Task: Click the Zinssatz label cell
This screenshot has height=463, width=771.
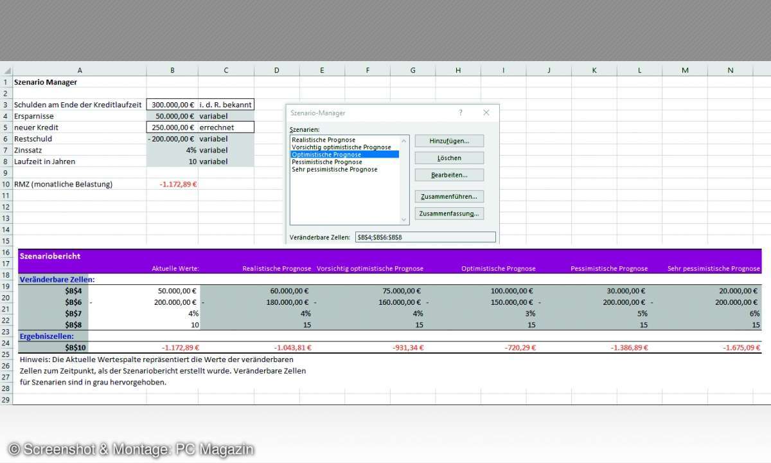Action: (x=80, y=150)
